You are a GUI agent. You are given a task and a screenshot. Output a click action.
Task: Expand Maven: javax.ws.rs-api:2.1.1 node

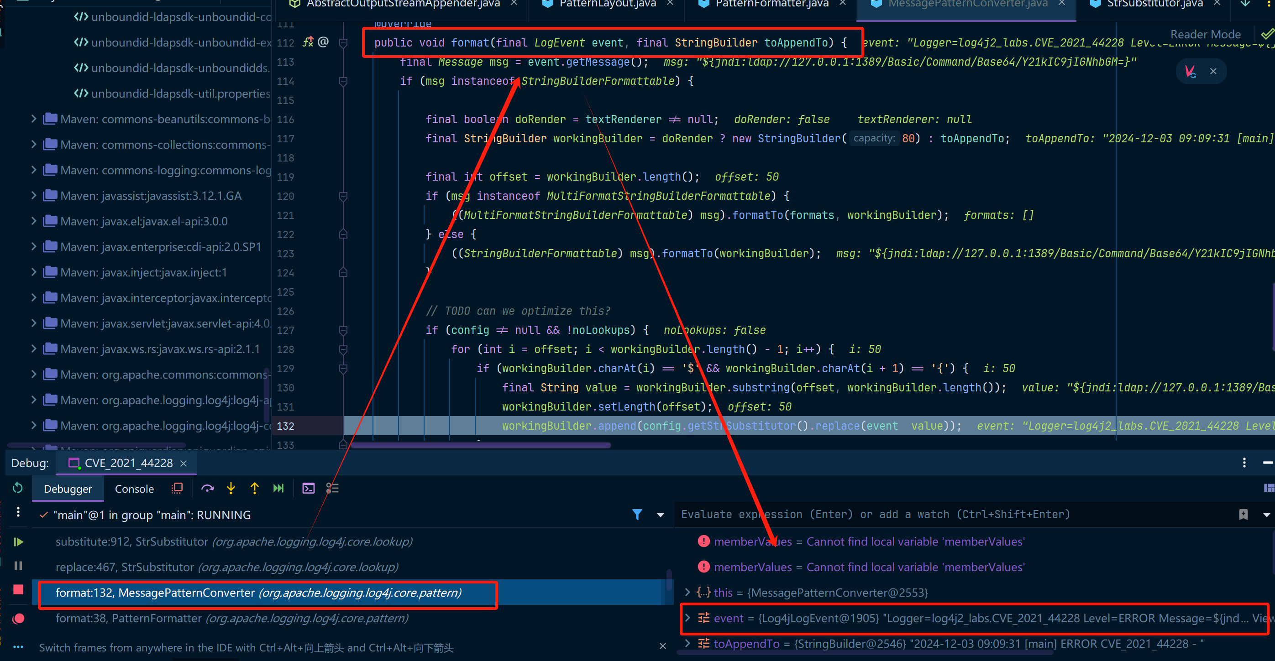(x=34, y=349)
